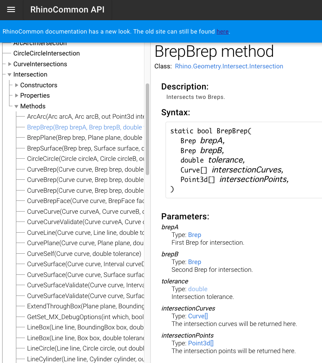322x363 pixels.
Task: Collapse the Intersection tree node
Action: 9,74
